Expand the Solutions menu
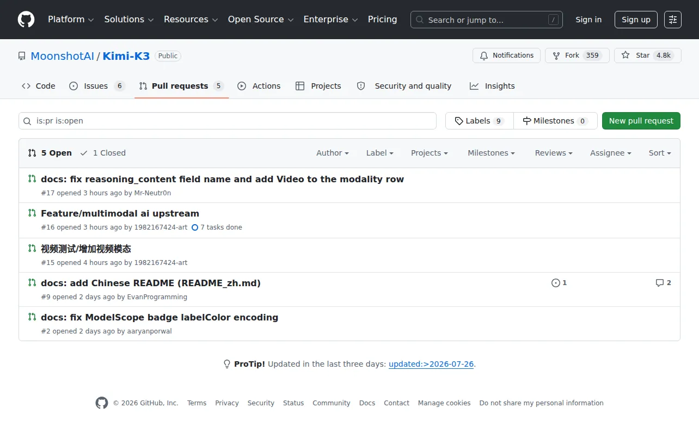Viewport: 699px width, 432px height. pos(129,20)
